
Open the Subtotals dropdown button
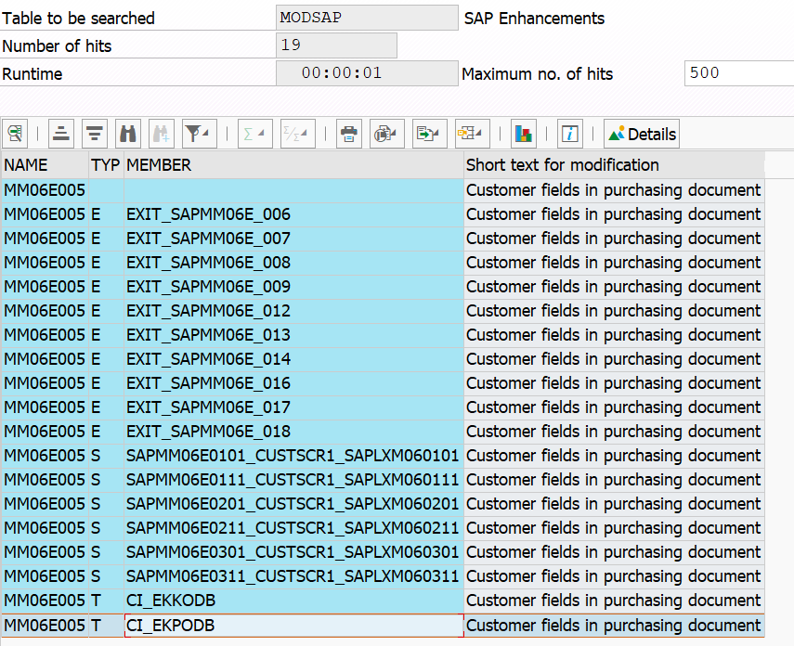click(298, 134)
